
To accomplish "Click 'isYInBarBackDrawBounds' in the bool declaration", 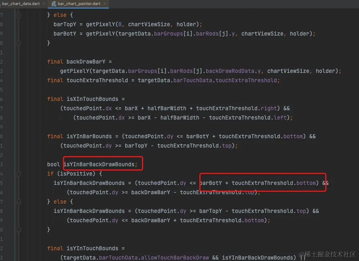I will click(99, 164).
